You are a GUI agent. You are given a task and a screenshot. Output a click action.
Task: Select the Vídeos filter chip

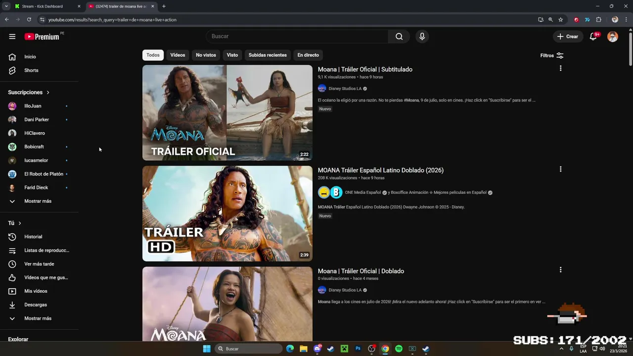point(178,55)
